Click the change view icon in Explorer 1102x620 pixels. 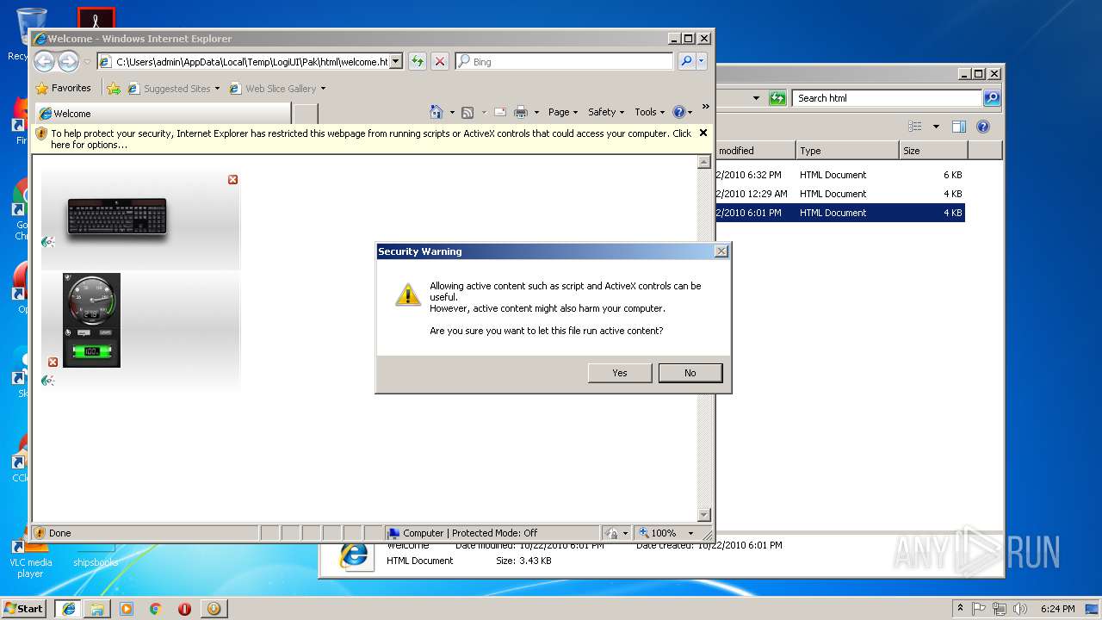tap(915, 127)
